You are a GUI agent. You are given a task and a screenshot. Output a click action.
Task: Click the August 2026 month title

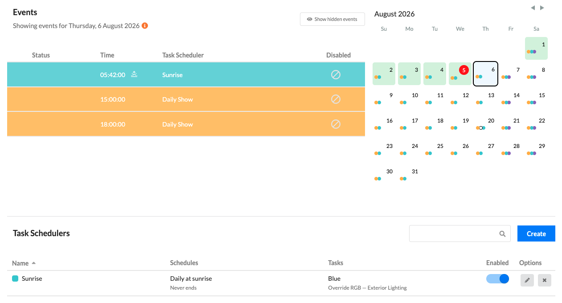coord(394,14)
